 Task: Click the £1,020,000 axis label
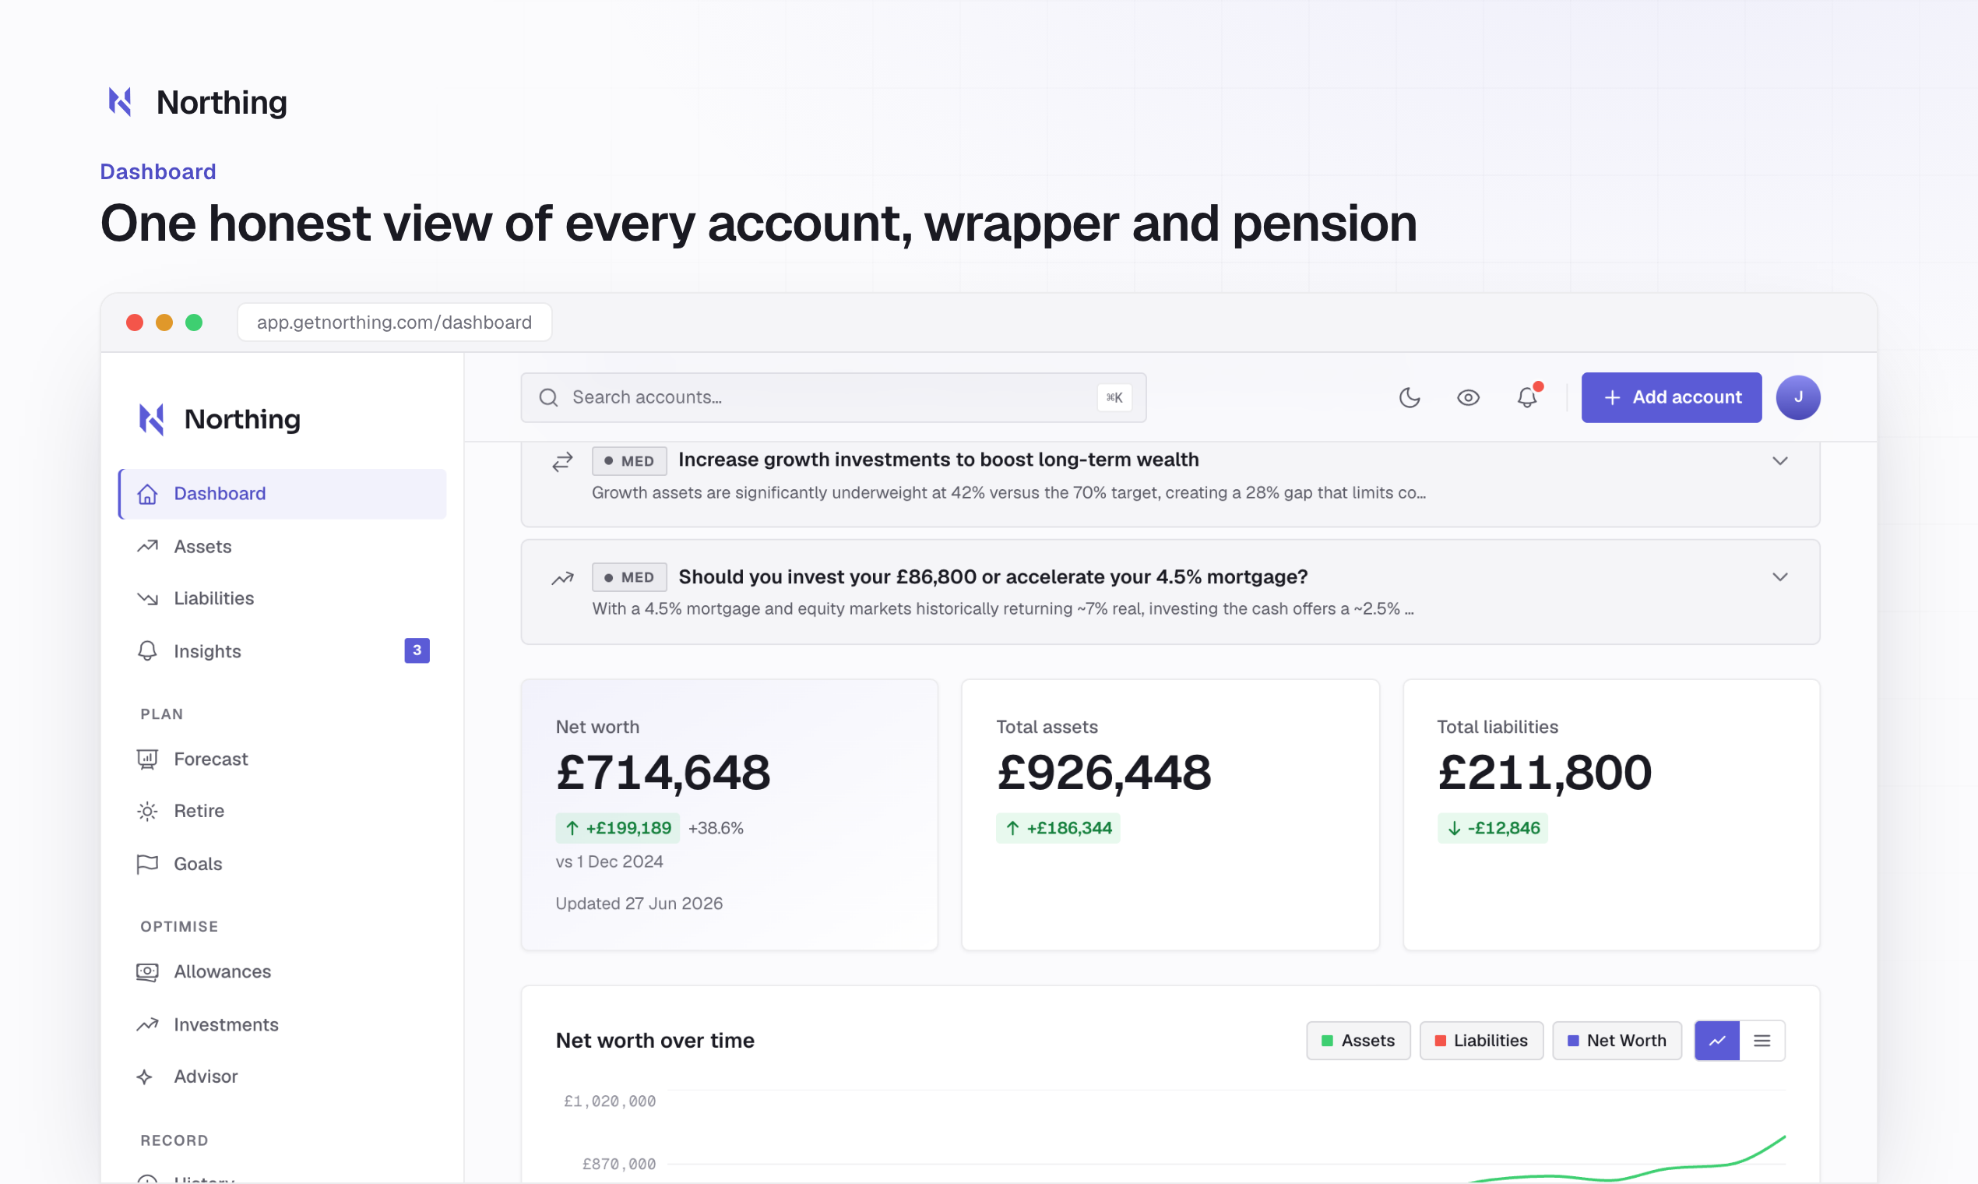point(609,1101)
